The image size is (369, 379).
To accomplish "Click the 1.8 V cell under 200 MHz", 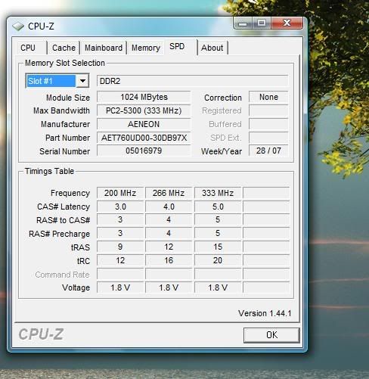I will pos(120,287).
